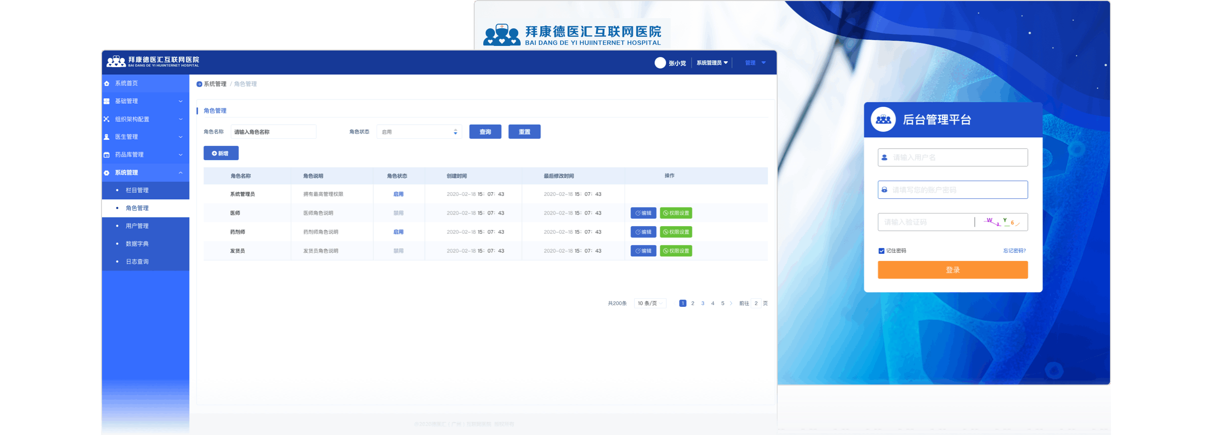Open the 系统管理员 role dropdown in header
1212x435 pixels.
[x=712, y=63]
